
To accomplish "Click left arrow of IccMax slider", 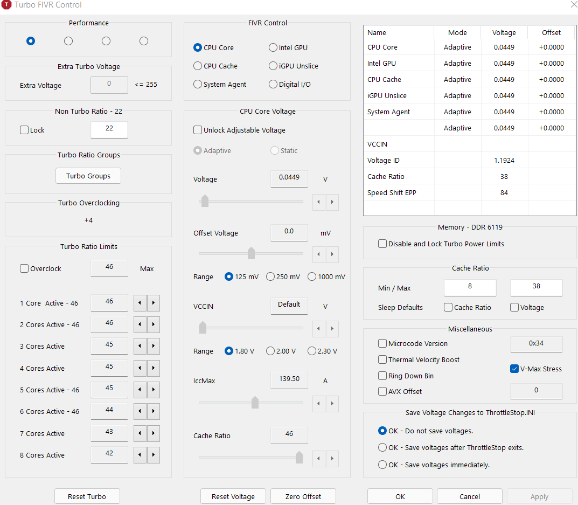I will coord(318,404).
